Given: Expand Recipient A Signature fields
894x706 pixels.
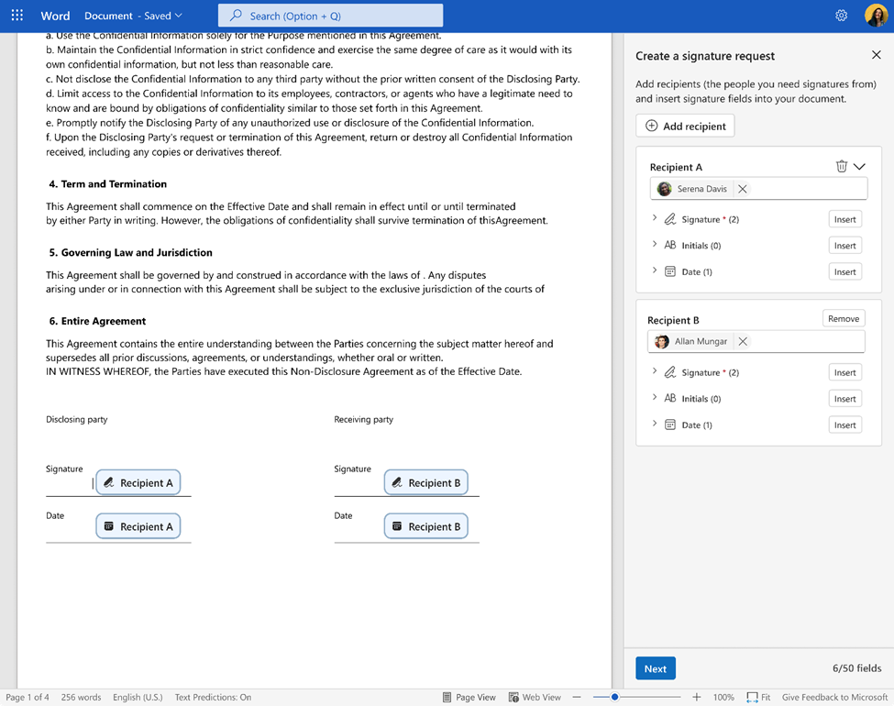Looking at the screenshot, I should [x=655, y=218].
